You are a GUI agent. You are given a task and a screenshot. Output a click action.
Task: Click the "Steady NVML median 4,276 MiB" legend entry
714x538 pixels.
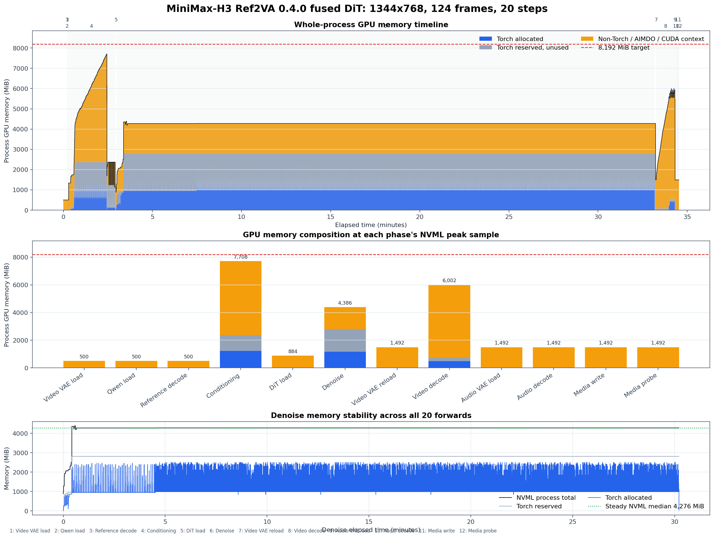click(646, 506)
